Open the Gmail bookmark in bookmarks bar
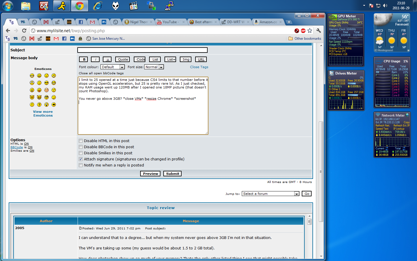Image resolution: width=417 pixels, height=261 pixels. (x=56, y=39)
